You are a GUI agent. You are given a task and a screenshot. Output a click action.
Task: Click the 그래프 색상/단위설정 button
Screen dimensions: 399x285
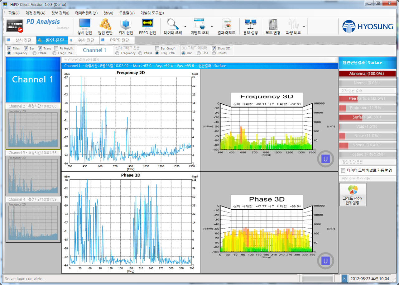(x=353, y=195)
